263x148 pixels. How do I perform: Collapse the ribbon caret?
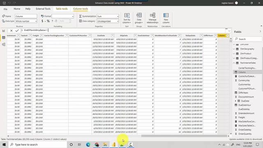tap(261, 26)
